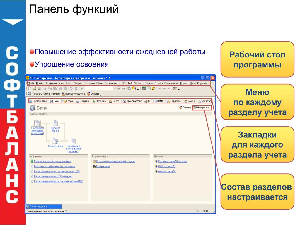The image size is (300, 225).
Task: Click Показать панель функций toolbar button
Action: (44, 94)
